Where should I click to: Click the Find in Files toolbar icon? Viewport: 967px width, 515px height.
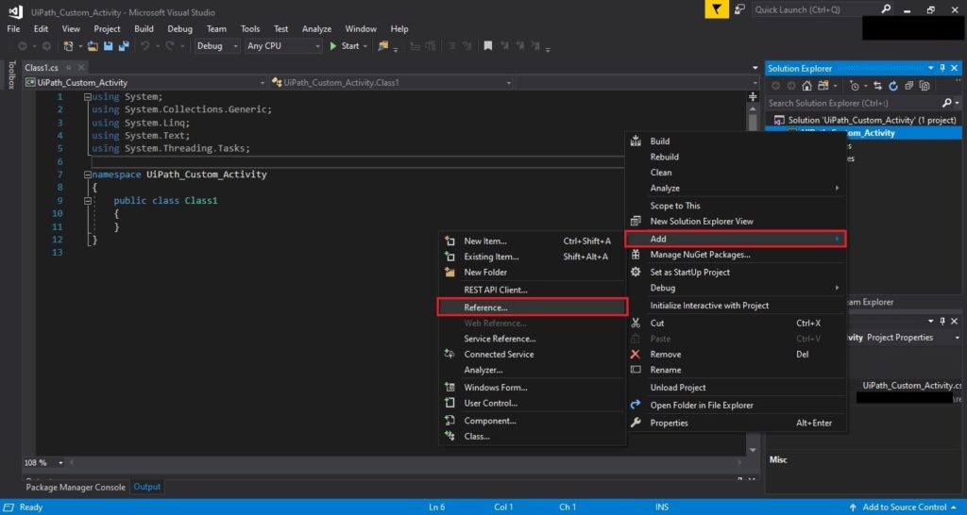tap(383, 46)
